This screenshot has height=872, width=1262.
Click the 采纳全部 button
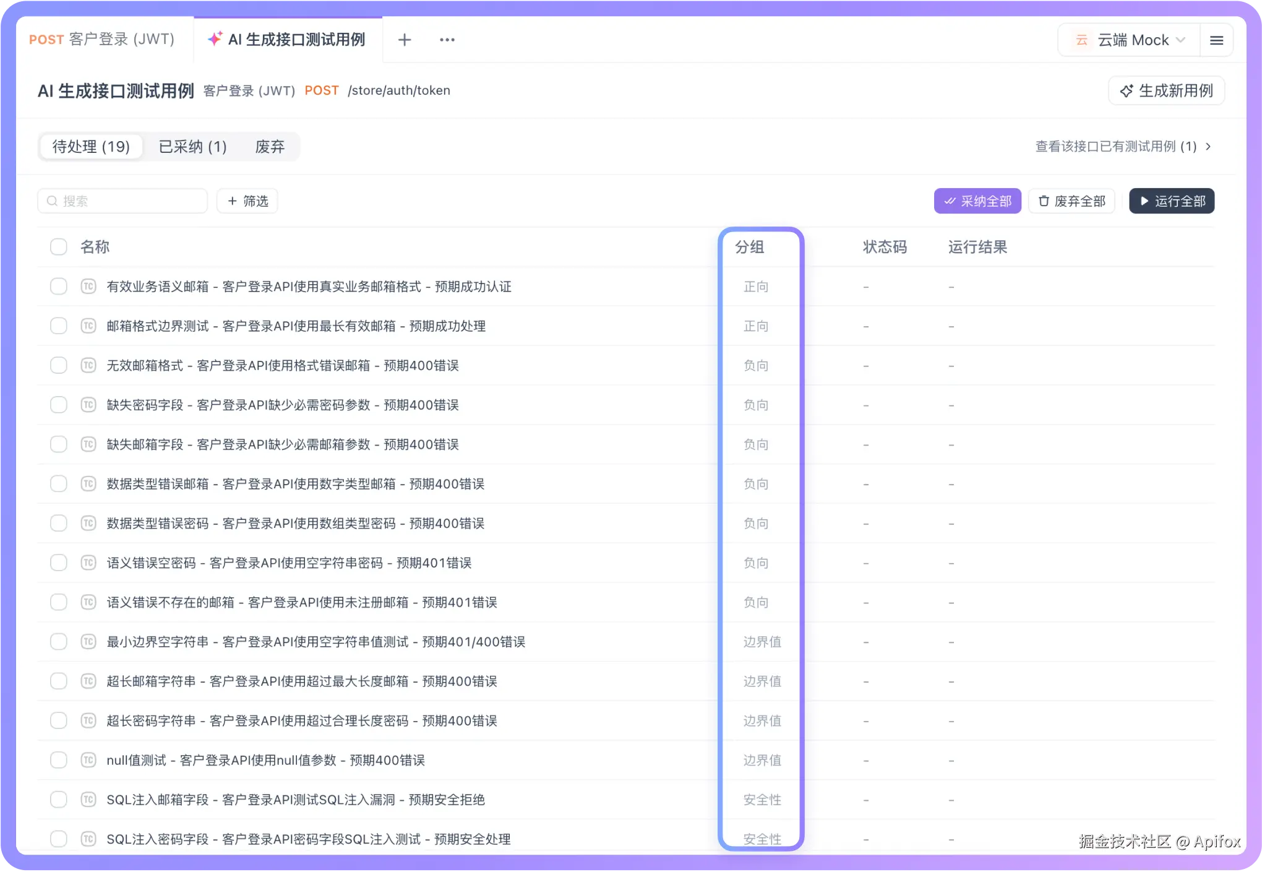tap(977, 201)
